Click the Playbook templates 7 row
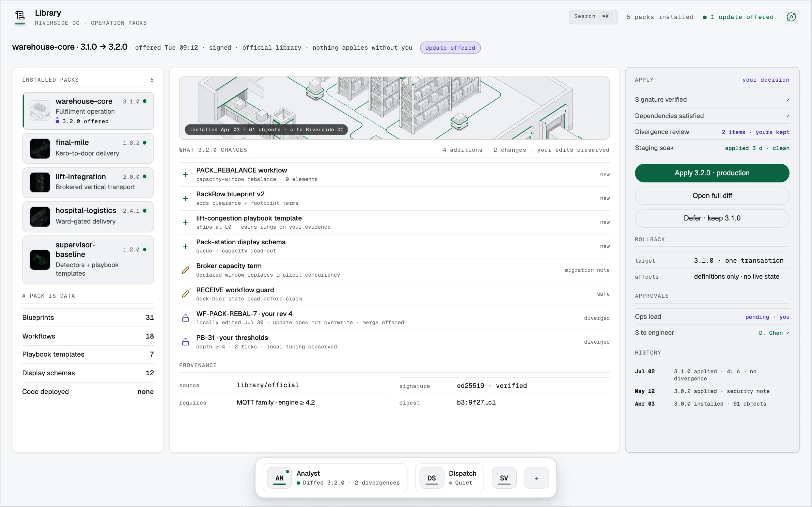Viewport: 812px width, 507px height. tap(88, 354)
